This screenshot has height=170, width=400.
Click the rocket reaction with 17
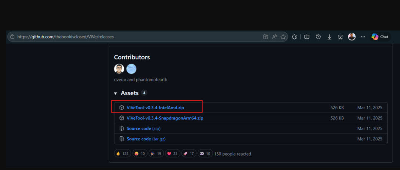189,154
